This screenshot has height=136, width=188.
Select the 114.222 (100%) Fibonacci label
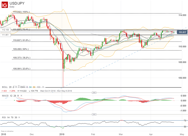[x=21, y=12]
